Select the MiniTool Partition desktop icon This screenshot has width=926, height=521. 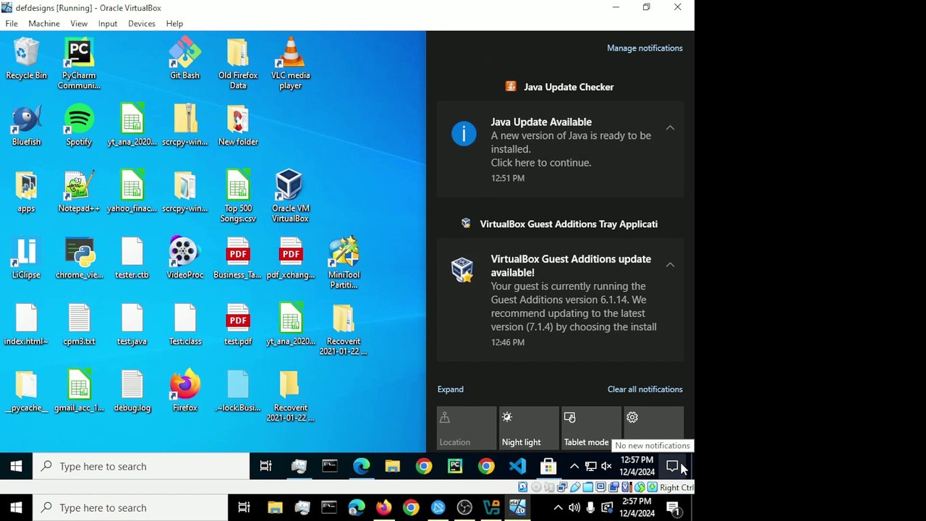(x=344, y=264)
